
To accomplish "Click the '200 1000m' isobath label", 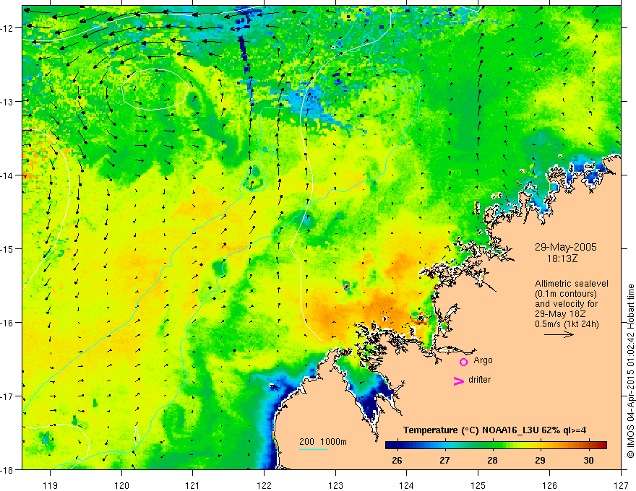I will point(323,442).
